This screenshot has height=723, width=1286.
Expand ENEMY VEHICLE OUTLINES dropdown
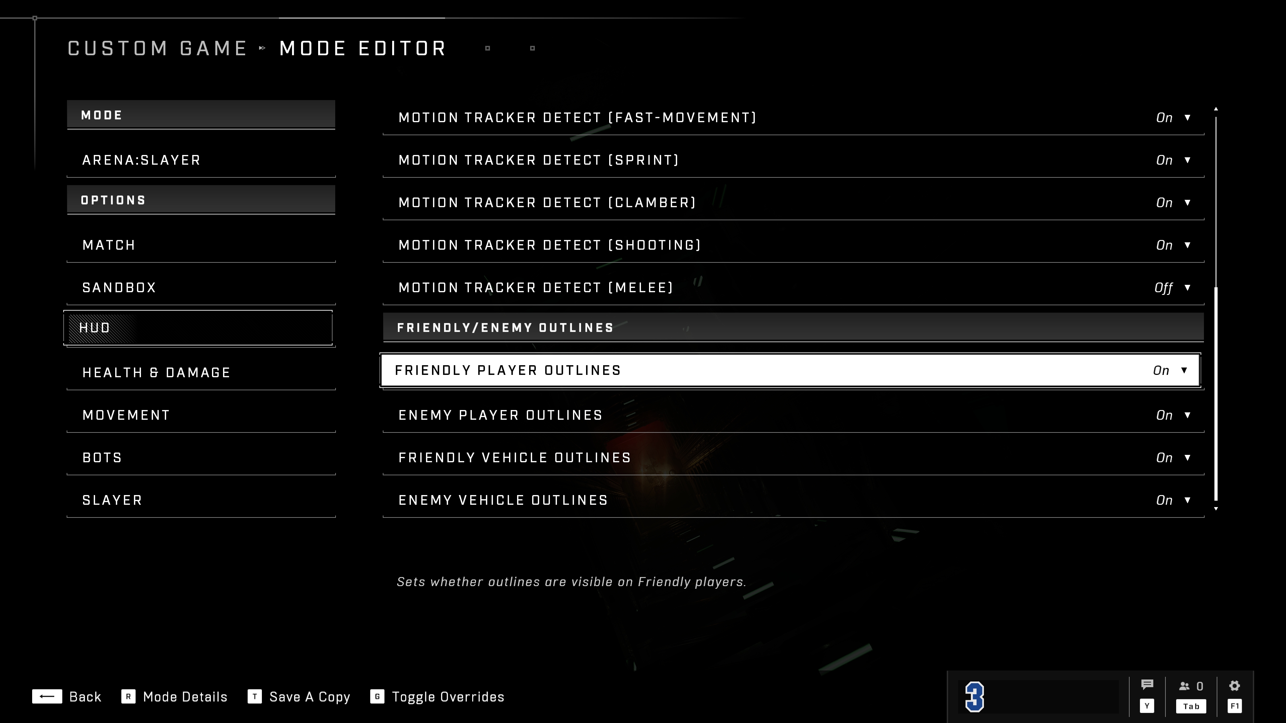(1187, 500)
